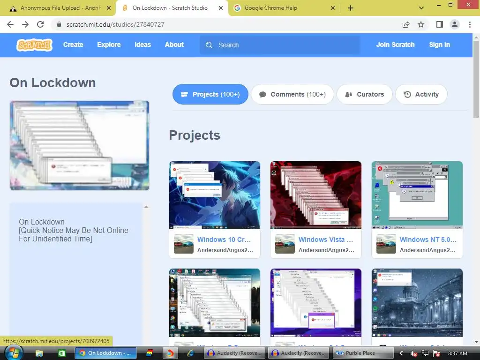480x360 pixels.
Task: Click the network tray icon
Action: [x=425, y=353]
